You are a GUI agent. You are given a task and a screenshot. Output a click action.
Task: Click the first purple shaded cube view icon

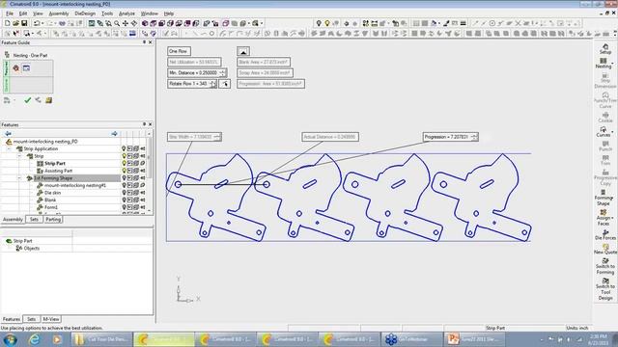click(145, 23)
